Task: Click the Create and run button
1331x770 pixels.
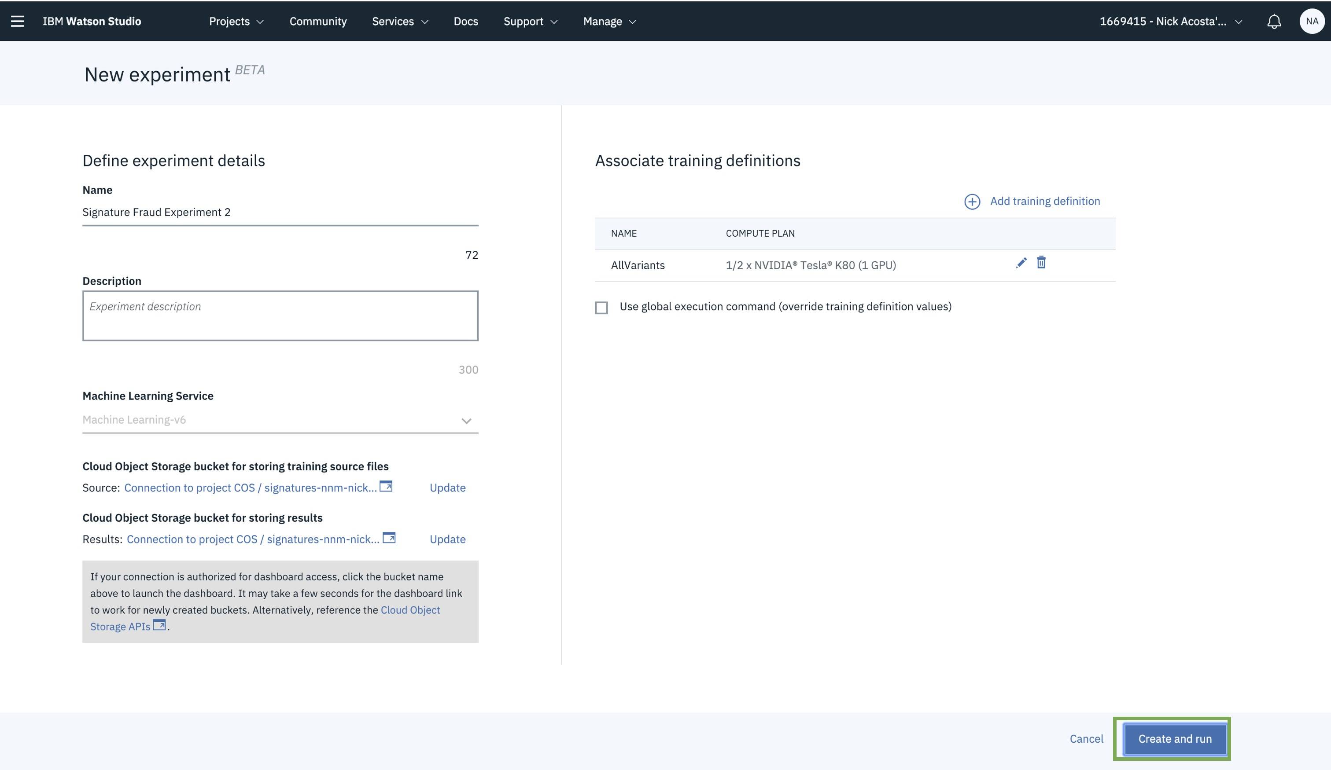Action: (1175, 739)
